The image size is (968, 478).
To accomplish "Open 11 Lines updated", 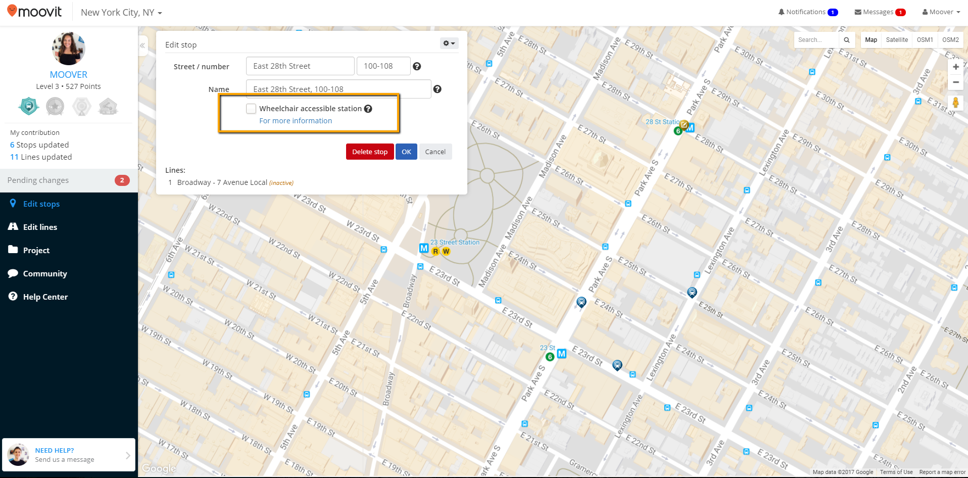I will click(41, 157).
